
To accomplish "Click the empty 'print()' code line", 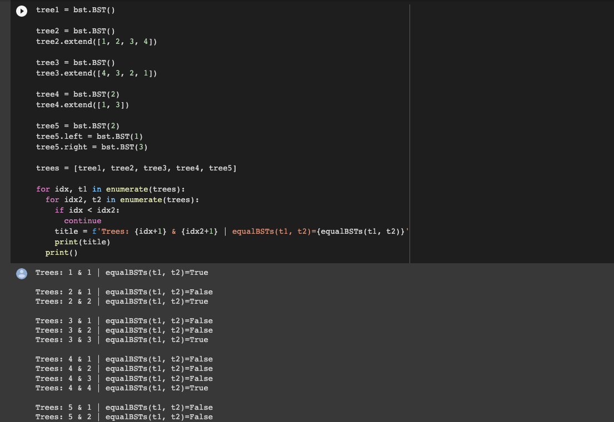I will click(62, 253).
